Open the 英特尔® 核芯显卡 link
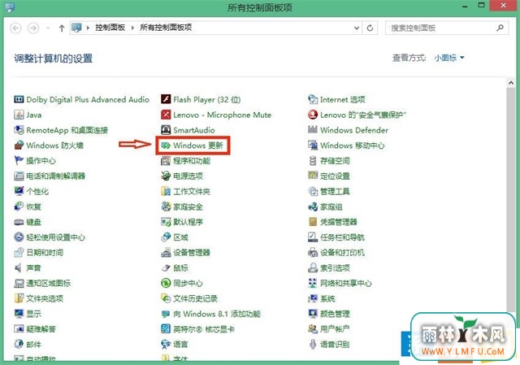The image size is (520, 365). [204, 329]
